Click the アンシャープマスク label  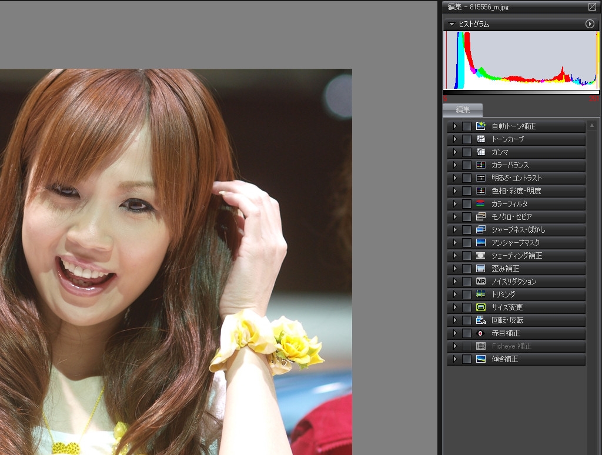coord(515,243)
